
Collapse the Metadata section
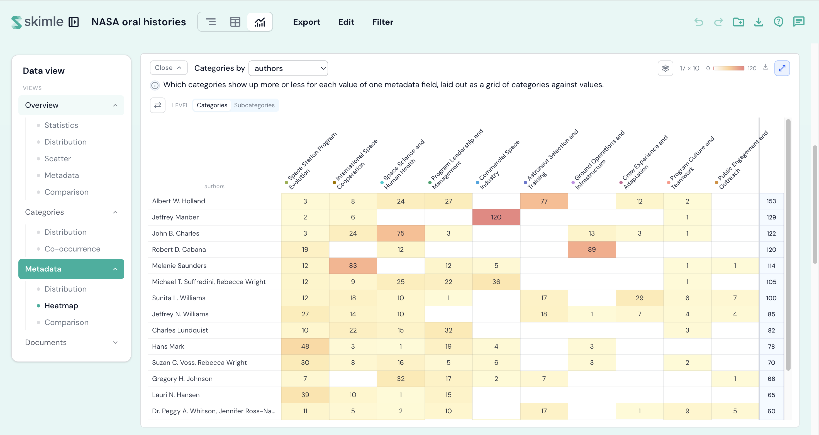tap(71, 269)
